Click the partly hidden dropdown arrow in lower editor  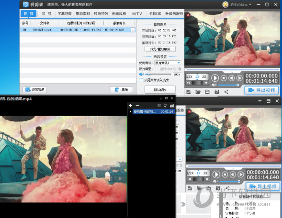click(180, 159)
